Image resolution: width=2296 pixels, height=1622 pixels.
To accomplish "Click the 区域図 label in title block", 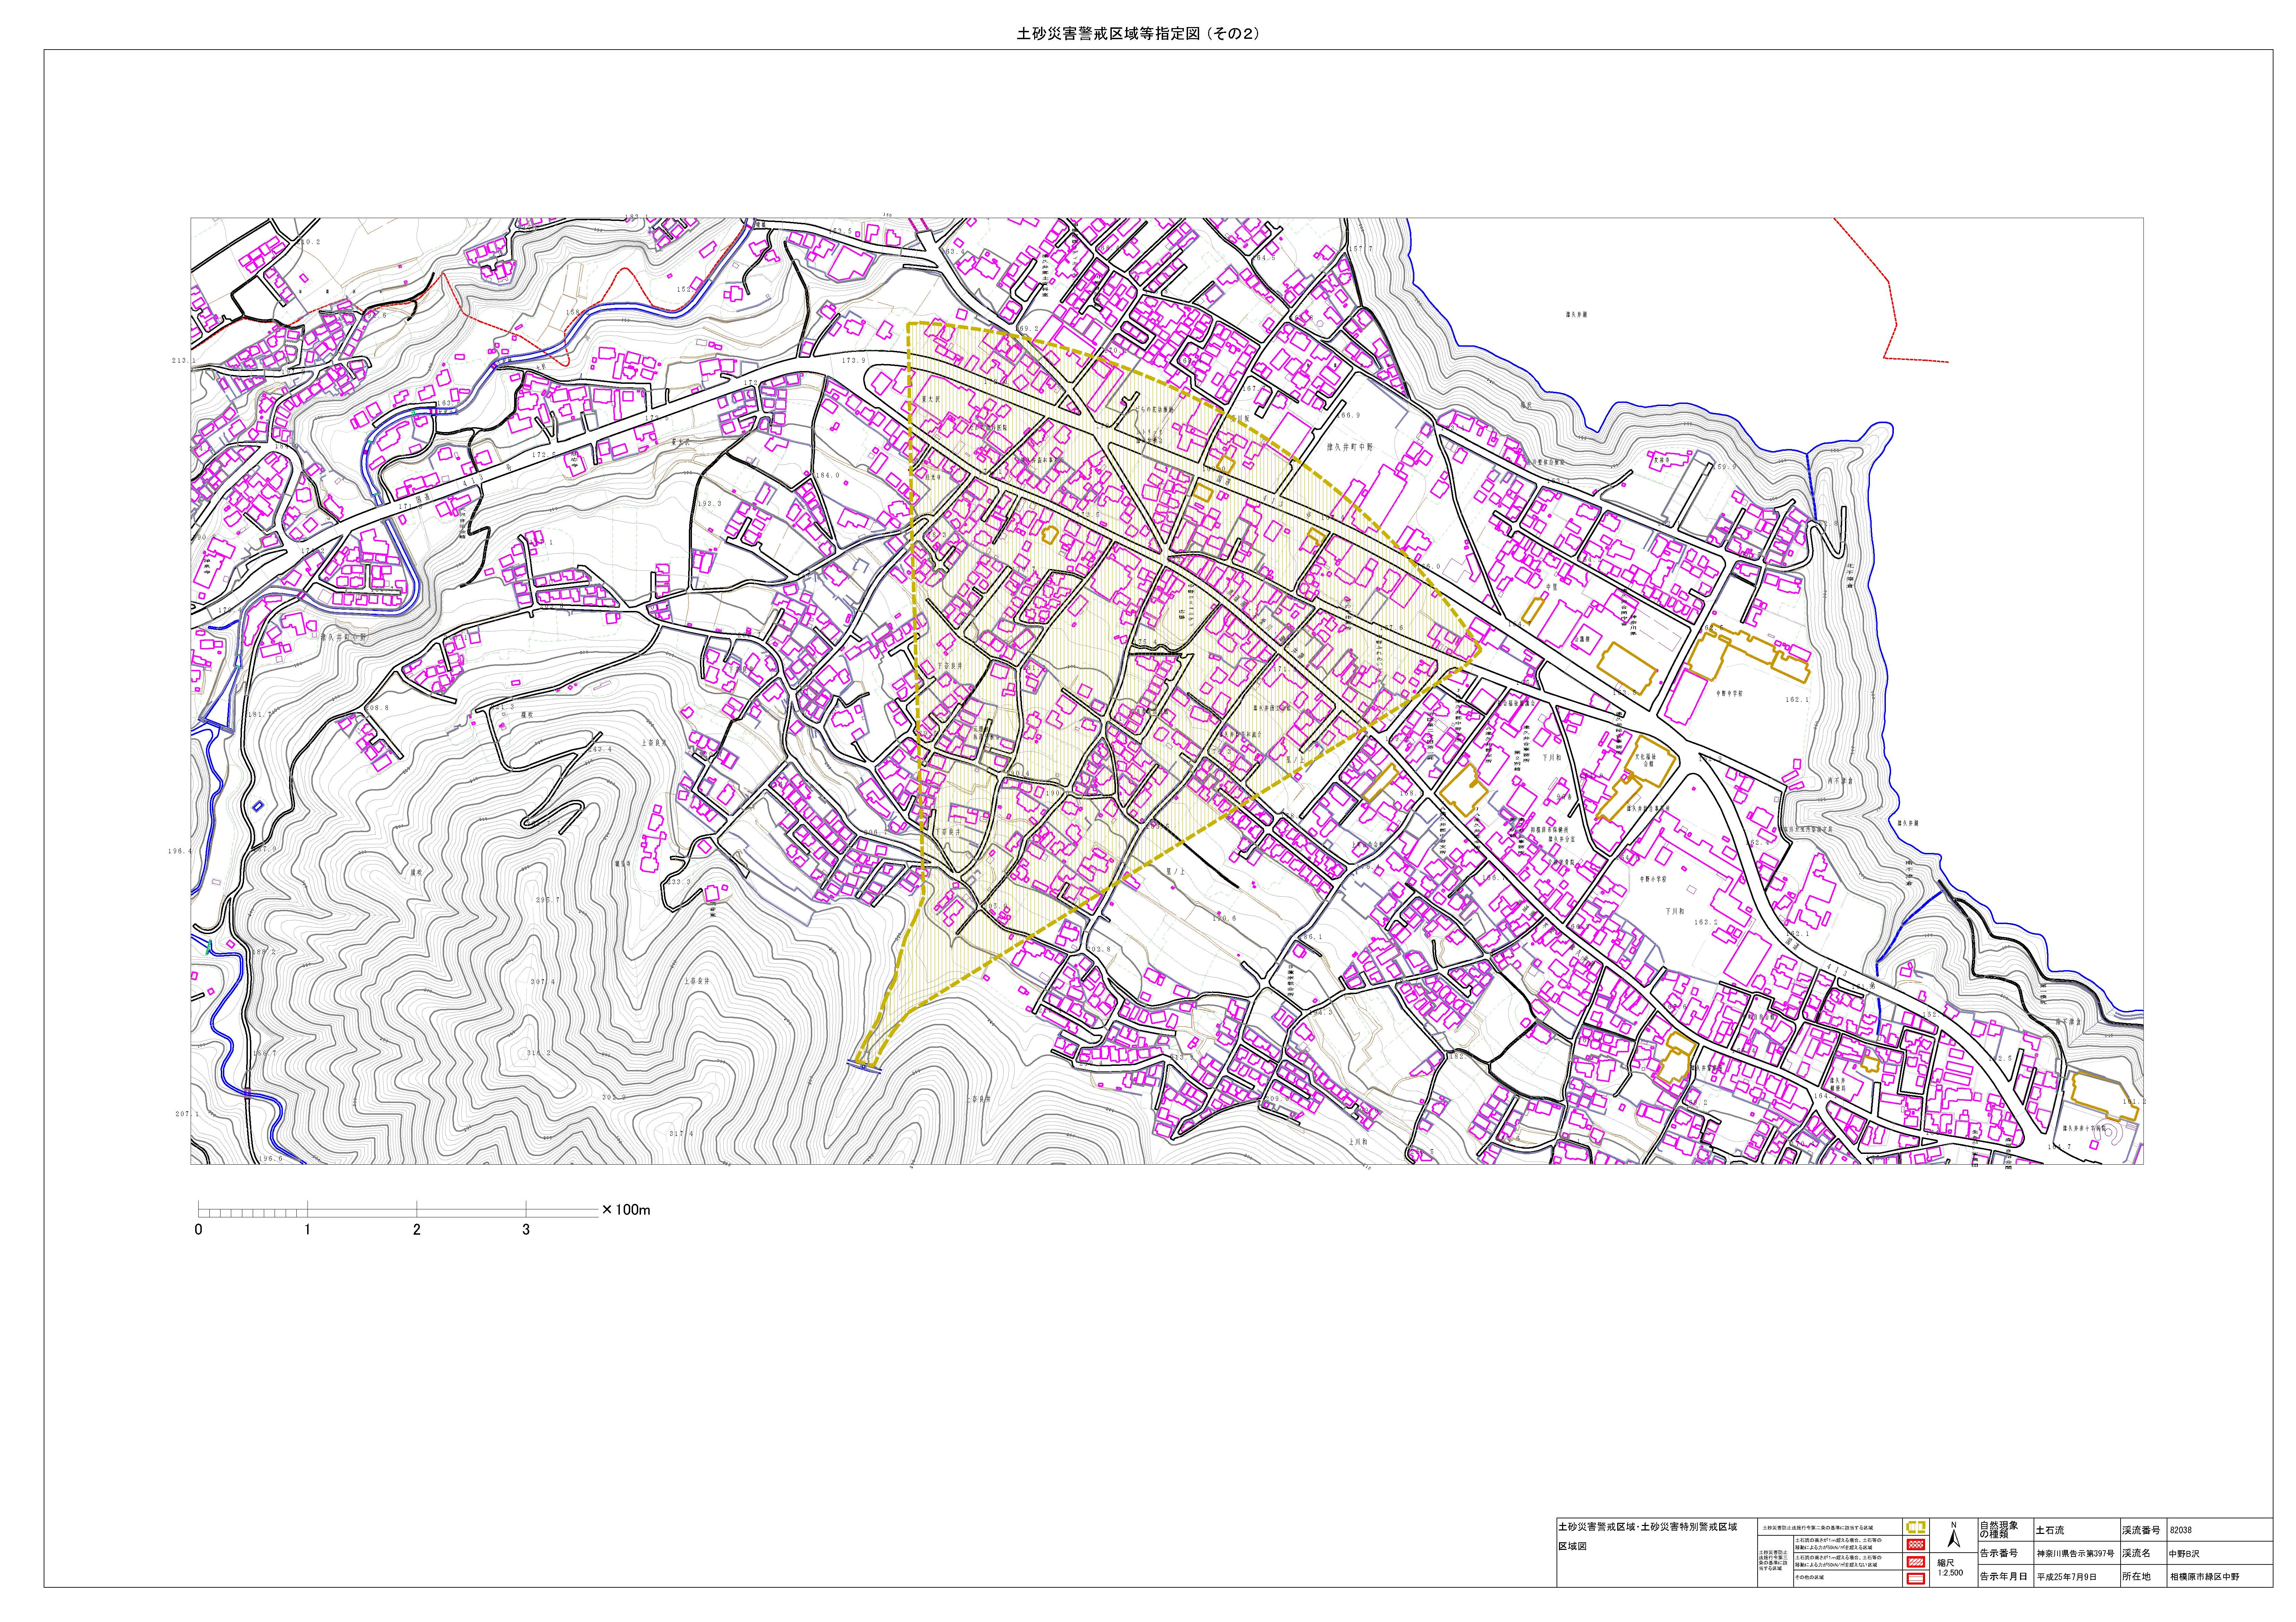I will (x=1573, y=1546).
